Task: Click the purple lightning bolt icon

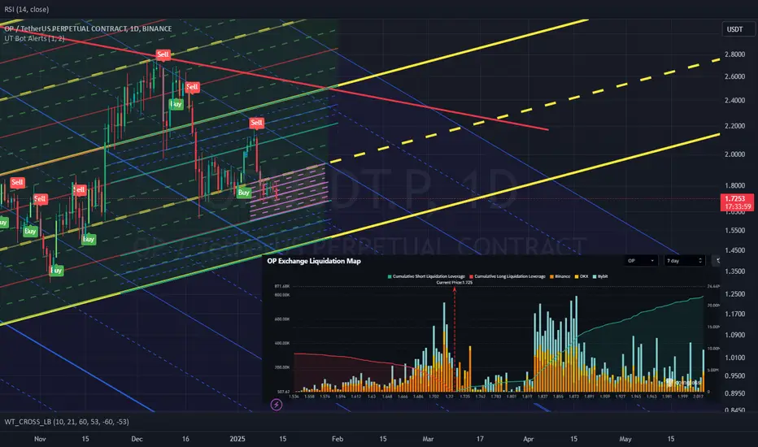Action: 276,405
